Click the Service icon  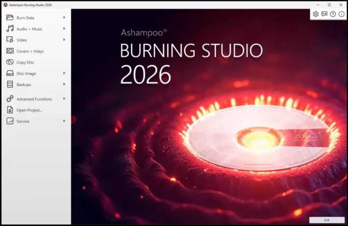point(10,121)
